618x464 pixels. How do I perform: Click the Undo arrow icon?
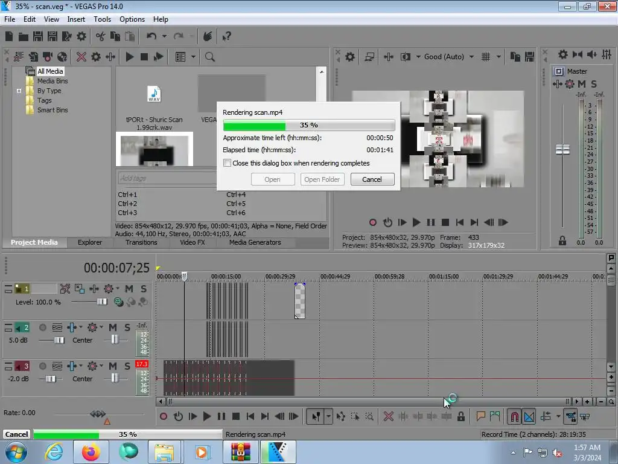[x=151, y=36]
